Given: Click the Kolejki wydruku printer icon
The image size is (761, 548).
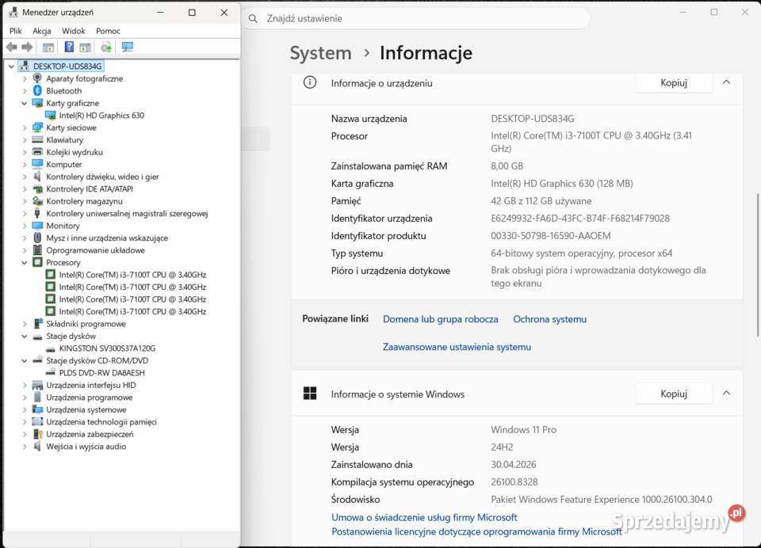Looking at the screenshot, I should coord(37,152).
